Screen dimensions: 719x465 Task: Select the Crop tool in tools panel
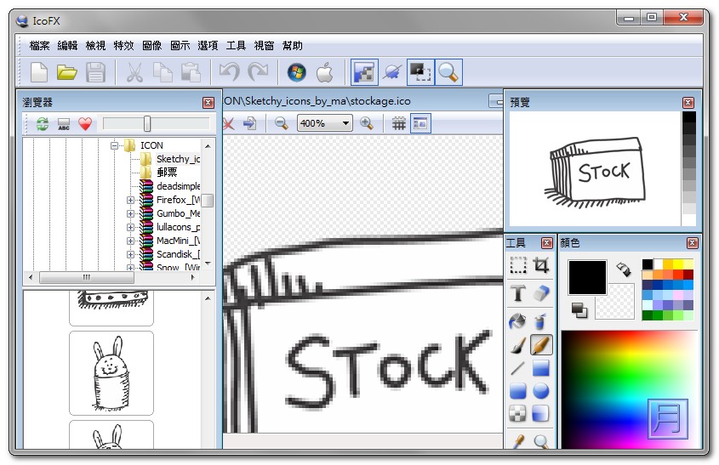point(540,266)
